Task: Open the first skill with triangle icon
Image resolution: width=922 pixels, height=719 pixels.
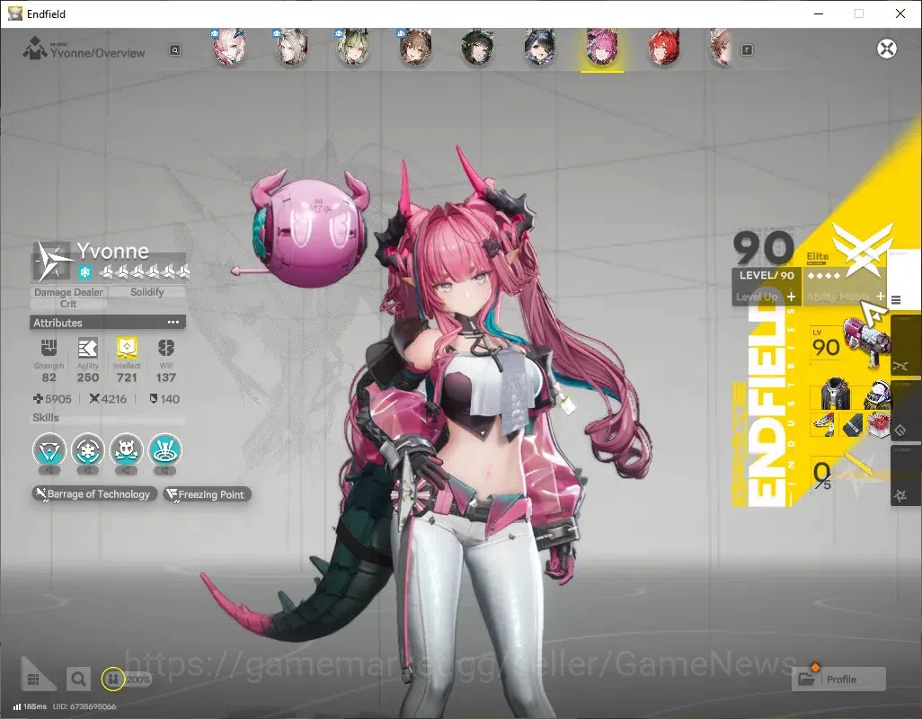Action: 49,451
